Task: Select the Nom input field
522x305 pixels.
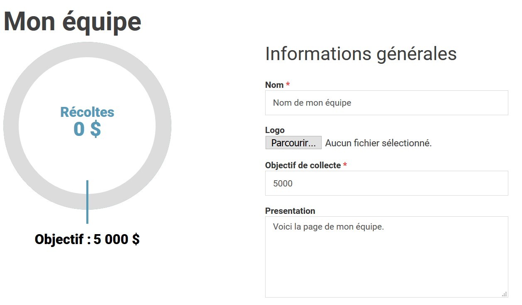Action: pos(386,102)
